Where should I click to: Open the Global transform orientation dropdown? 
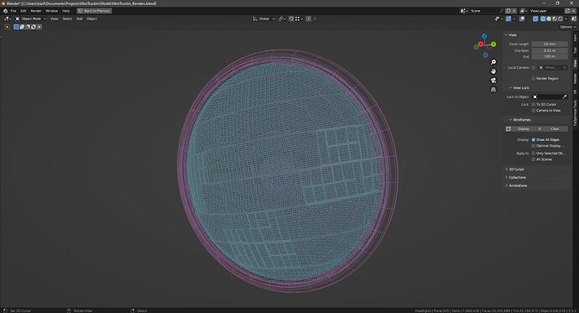click(x=263, y=18)
